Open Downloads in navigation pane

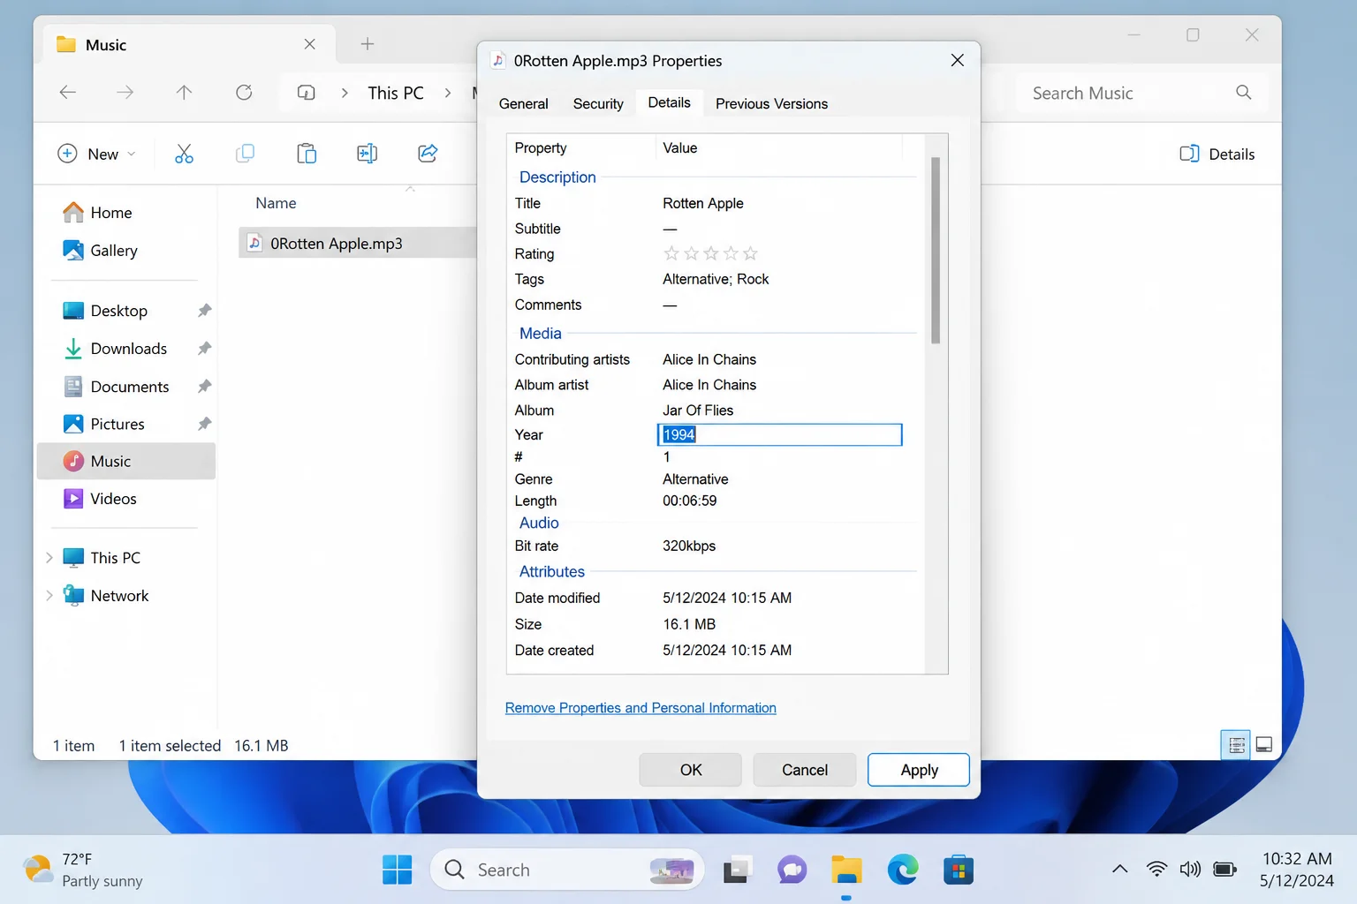click(x=115, y=349)
